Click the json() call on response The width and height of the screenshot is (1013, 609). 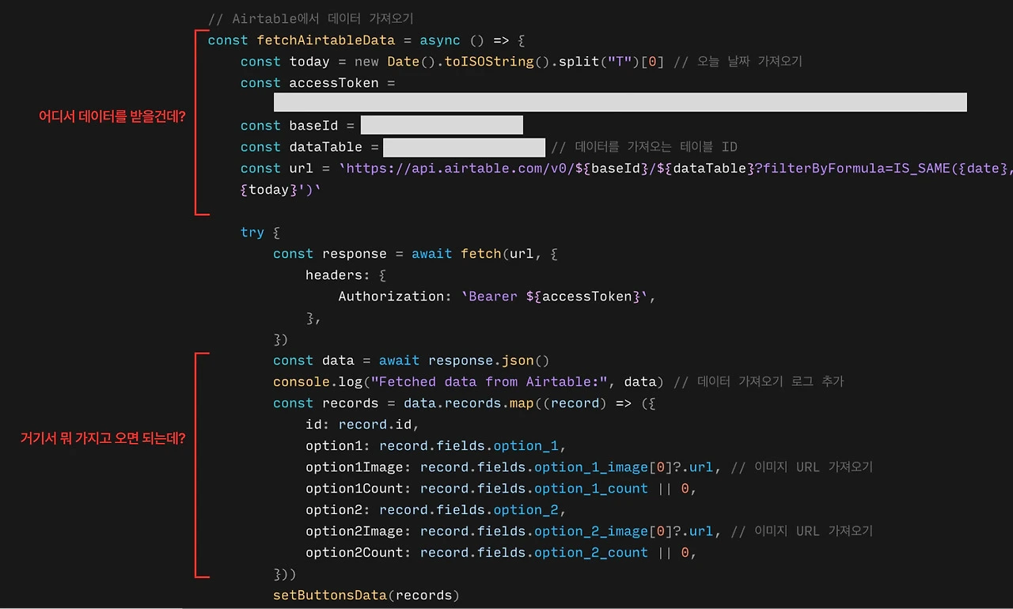(x=525, y=361)
